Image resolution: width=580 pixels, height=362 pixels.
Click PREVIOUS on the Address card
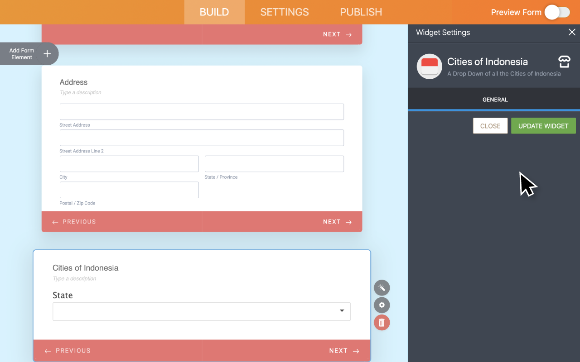pos(74,222)
